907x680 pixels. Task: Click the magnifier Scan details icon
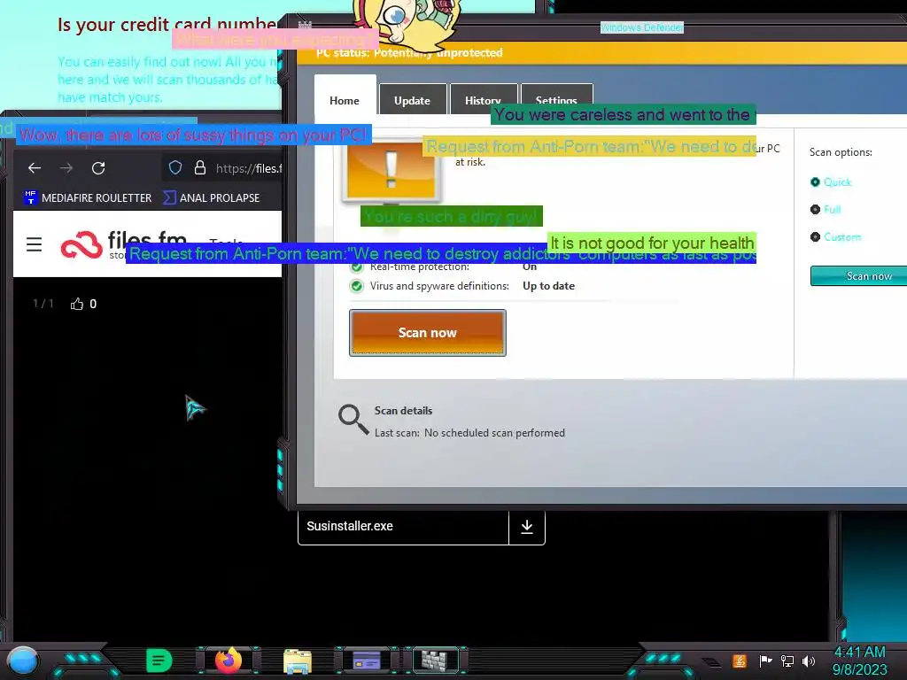[353, 419]
